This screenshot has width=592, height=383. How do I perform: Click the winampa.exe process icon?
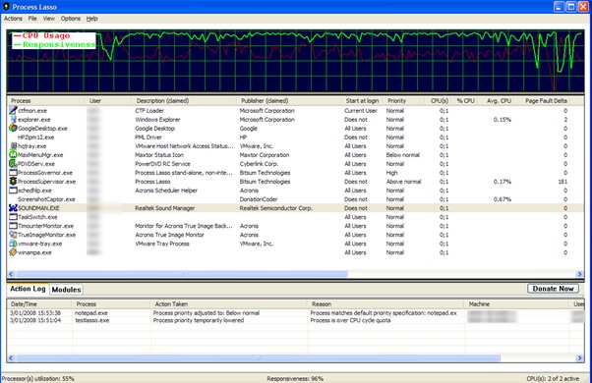[x=13, y=252]
